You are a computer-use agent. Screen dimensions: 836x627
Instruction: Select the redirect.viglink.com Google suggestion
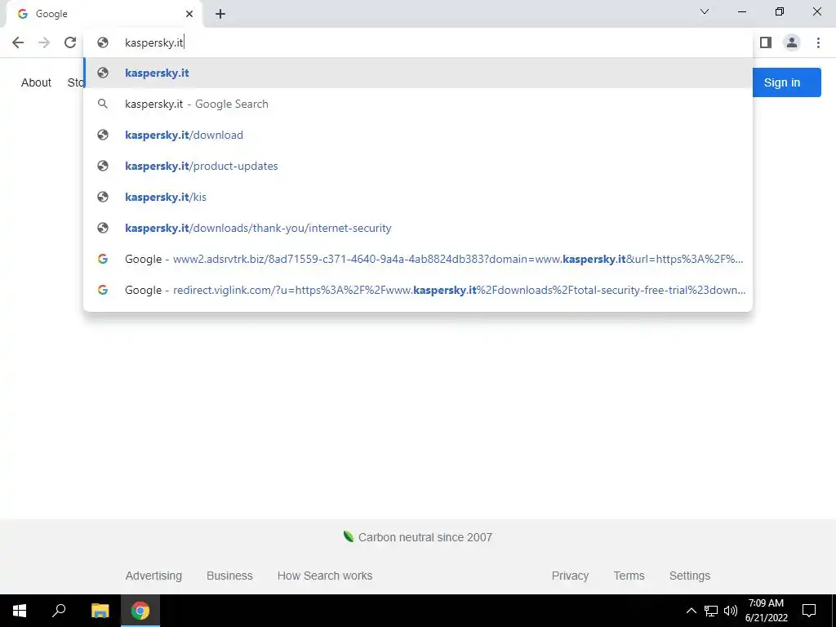point(418,290)
